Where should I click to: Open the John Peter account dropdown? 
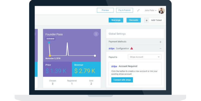click(x=150, y=10)
